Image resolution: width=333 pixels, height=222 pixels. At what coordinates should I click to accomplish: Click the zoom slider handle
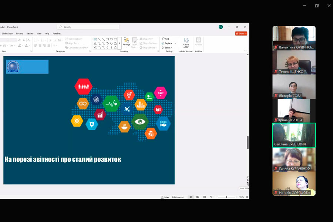coord(226,197)
